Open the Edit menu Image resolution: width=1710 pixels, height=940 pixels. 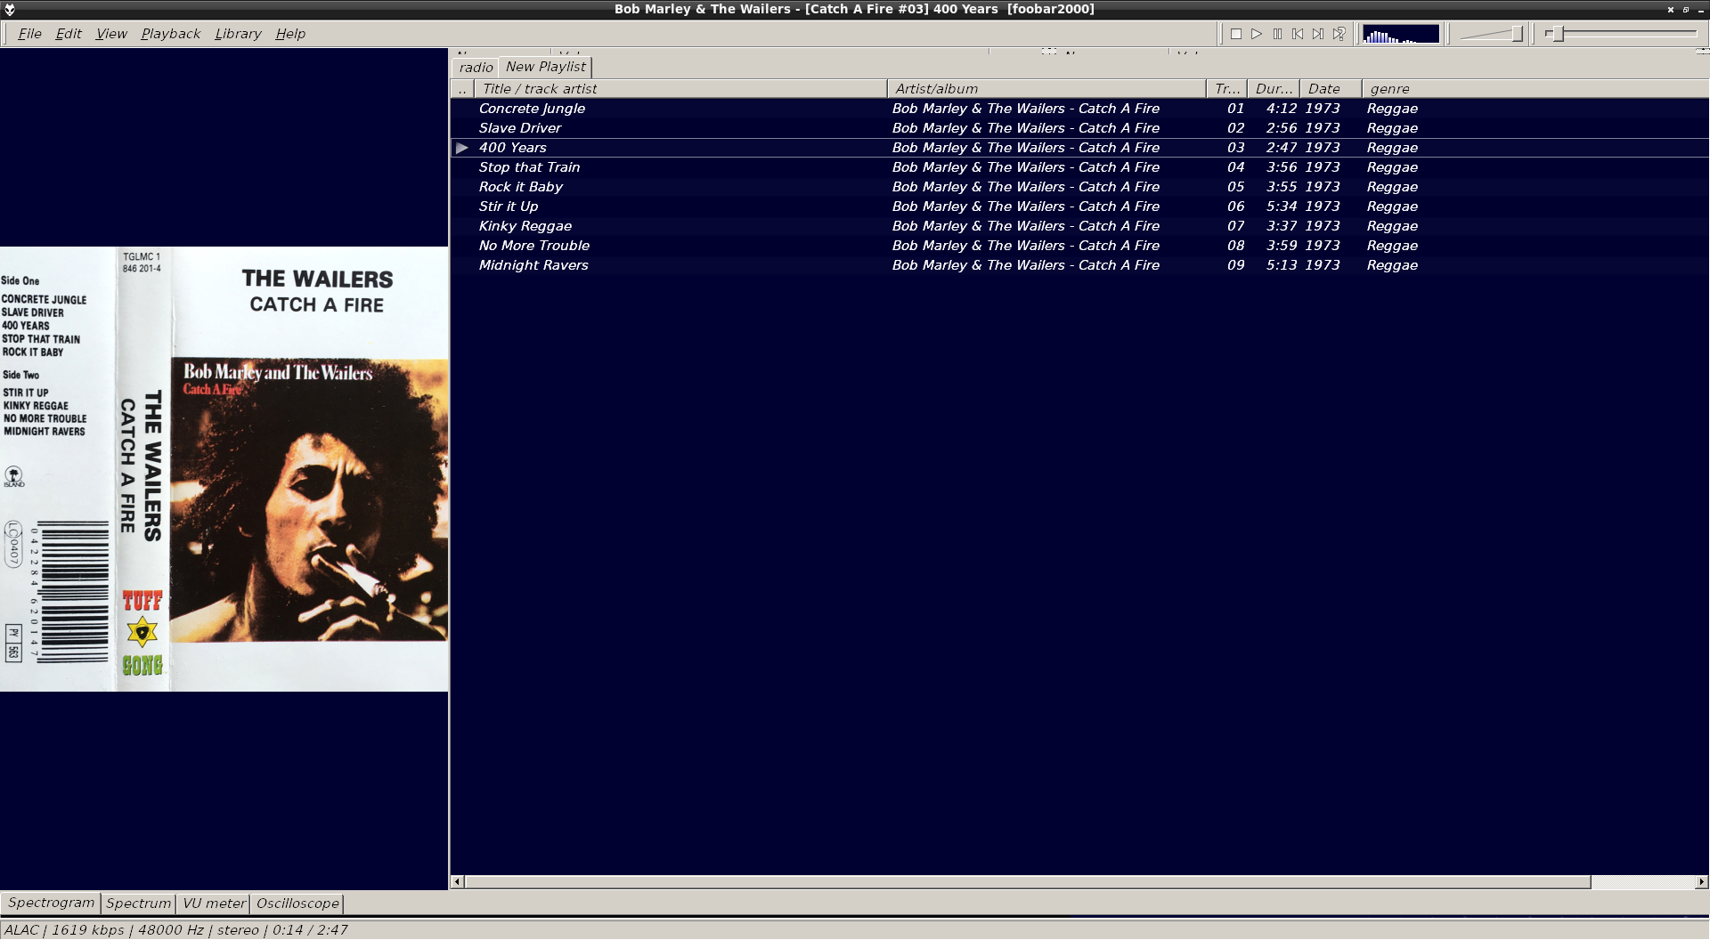(69, 34)
